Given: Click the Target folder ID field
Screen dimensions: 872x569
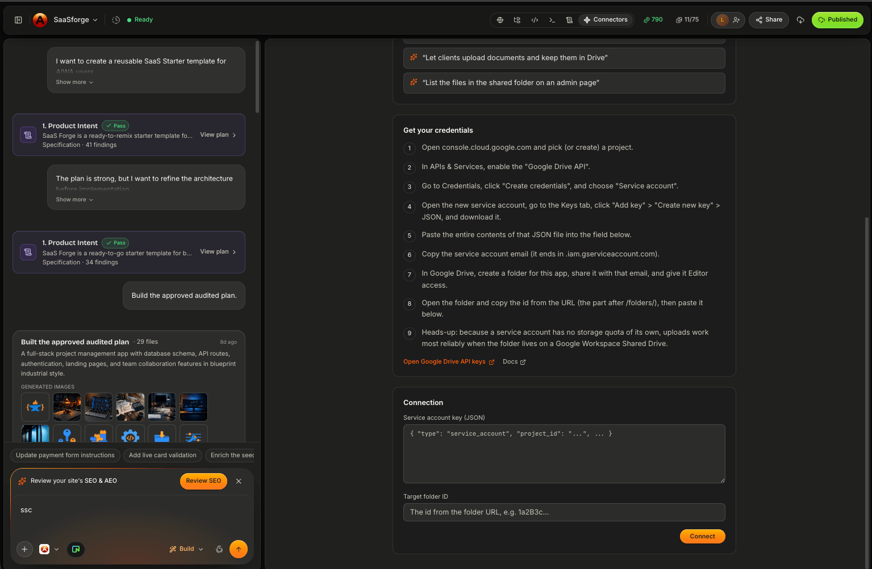Looking at the screenshot, I should click(x=564, y=512).
